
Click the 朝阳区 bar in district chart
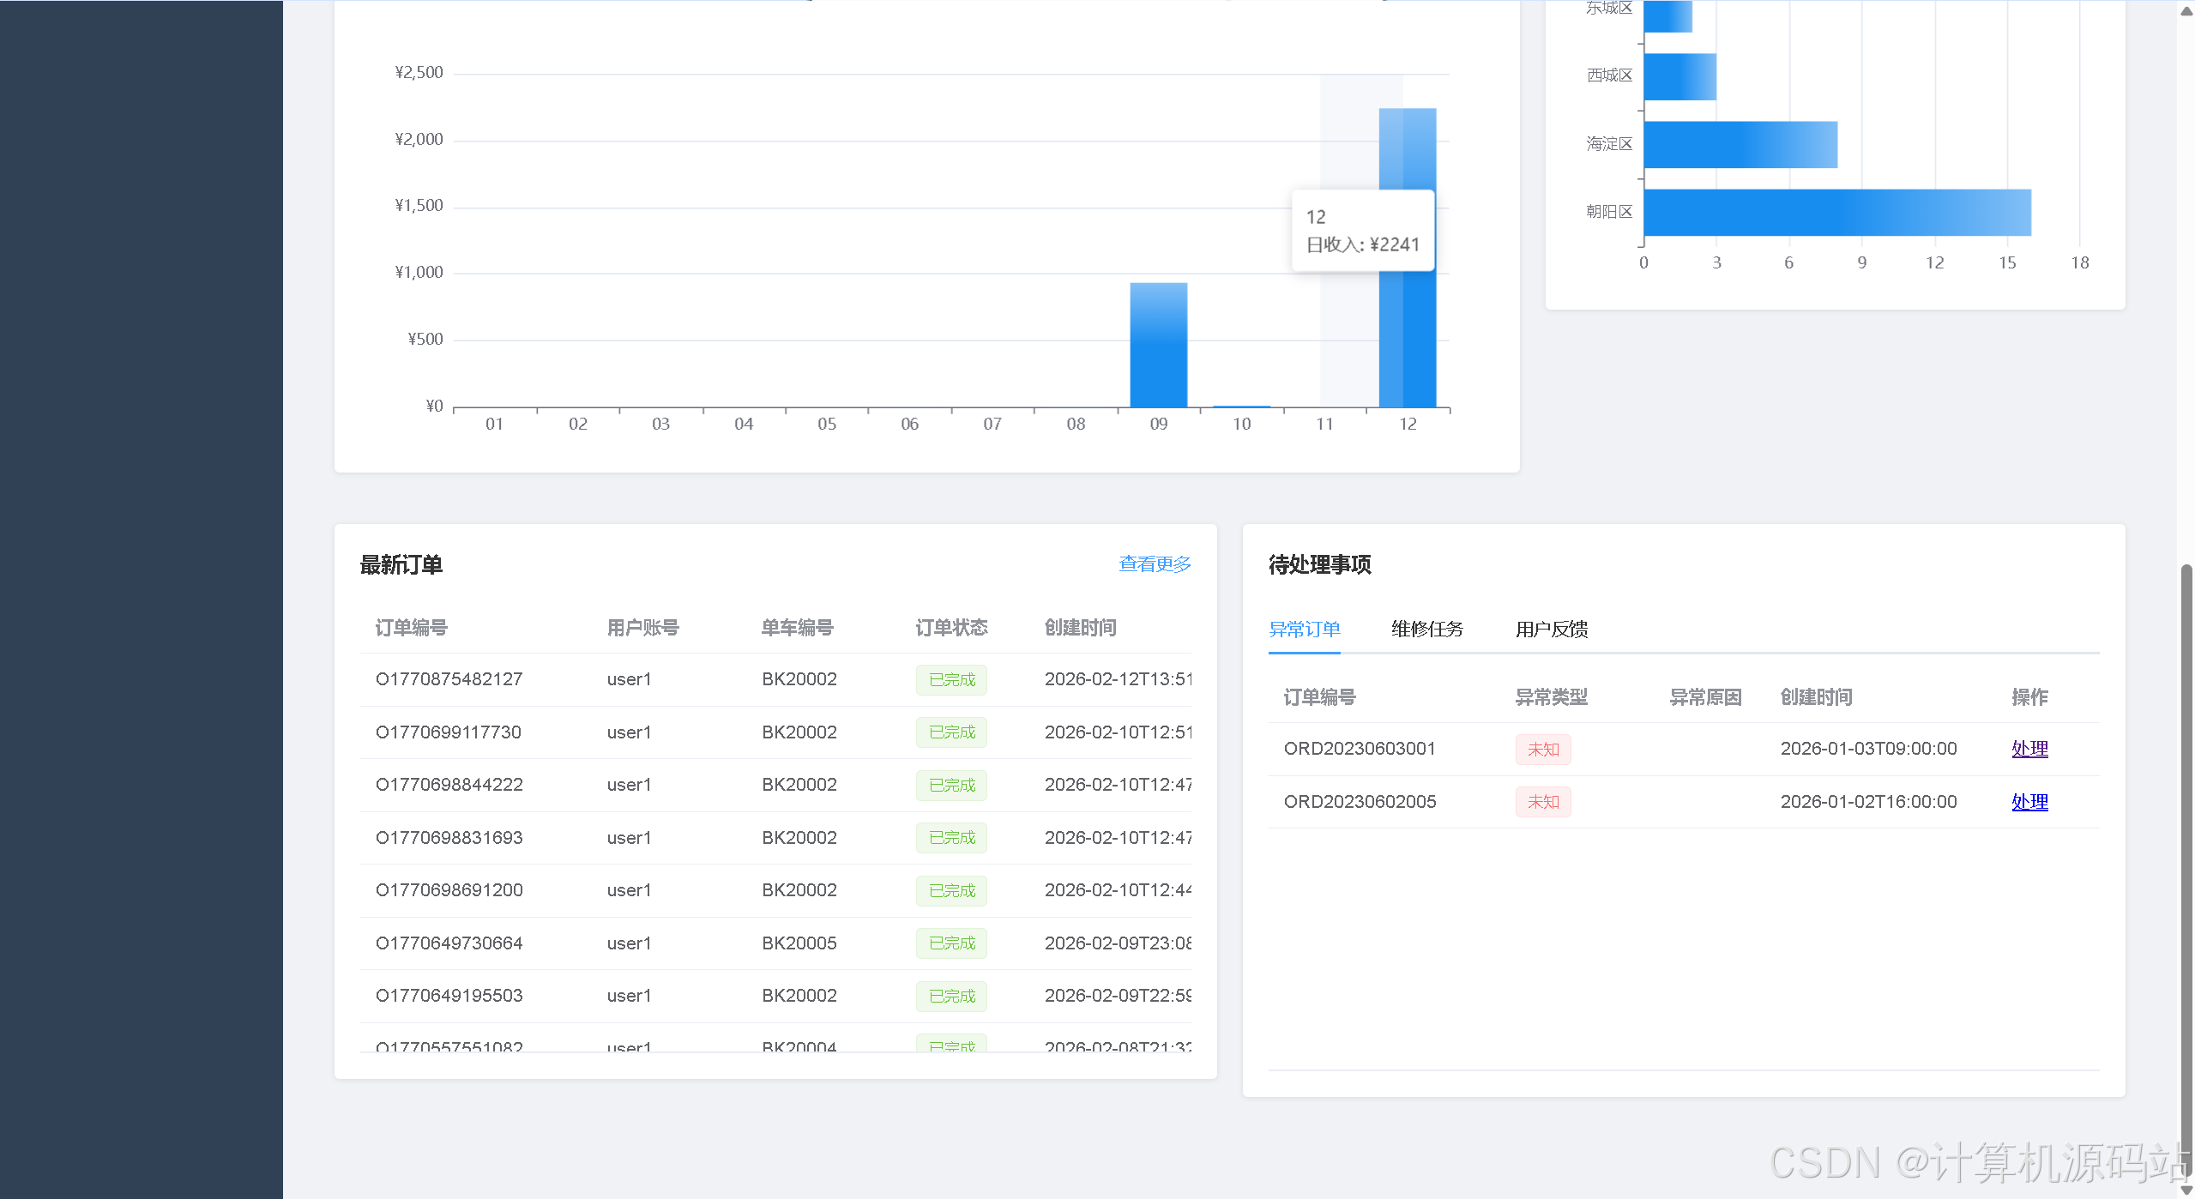click(x=1836, y=213)
